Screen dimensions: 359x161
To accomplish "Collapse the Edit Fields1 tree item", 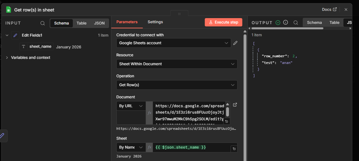I will coord(7,35).
